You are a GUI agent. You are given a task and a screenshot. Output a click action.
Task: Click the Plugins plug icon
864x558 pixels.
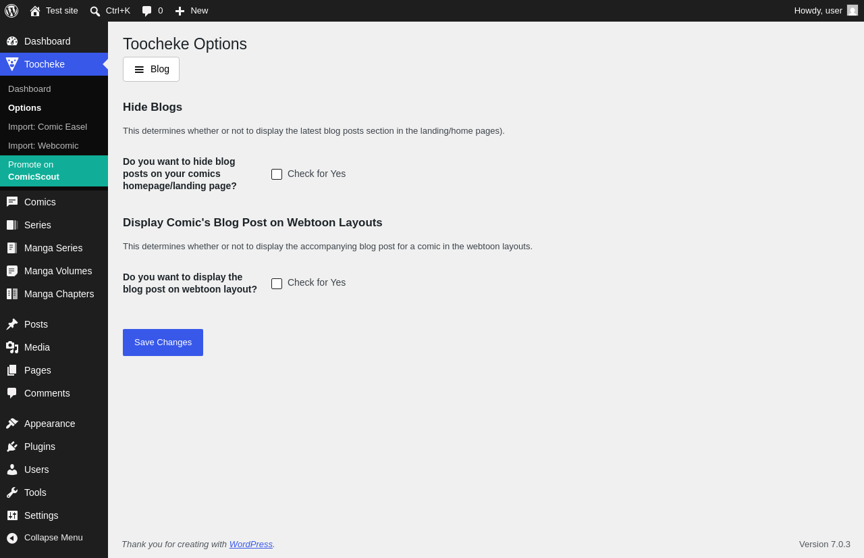pos(12,447)
